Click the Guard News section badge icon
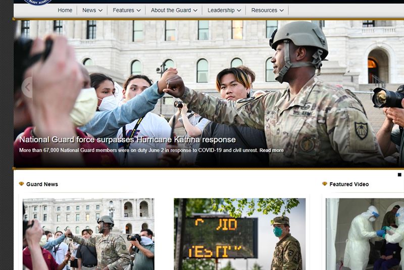 click(x=21, y=184)
